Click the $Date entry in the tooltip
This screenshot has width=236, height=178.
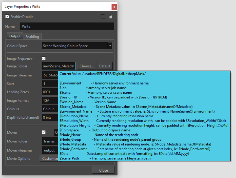click(x=124, y=154)
